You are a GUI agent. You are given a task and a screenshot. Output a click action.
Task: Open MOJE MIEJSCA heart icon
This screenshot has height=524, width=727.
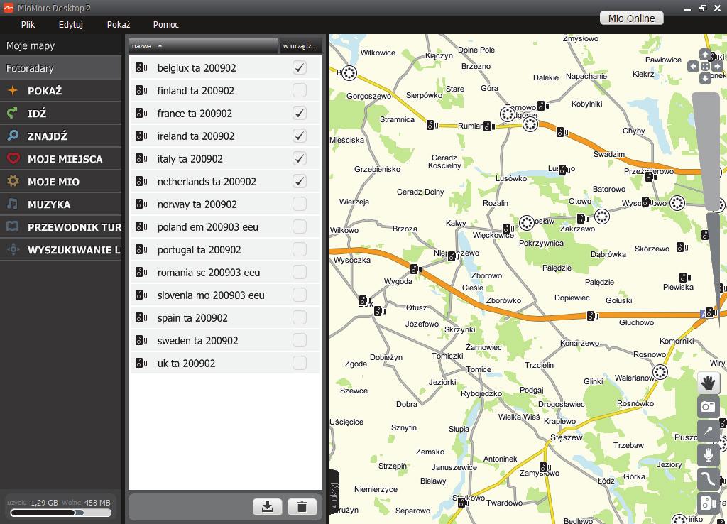pyautogui.click(x=13, y=158)
